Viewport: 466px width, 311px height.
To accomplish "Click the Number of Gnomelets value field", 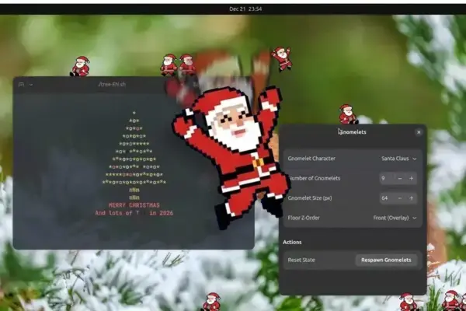I will click(x=387, y=178).
